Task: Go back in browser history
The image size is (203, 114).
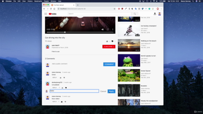Action: (44, 9)
